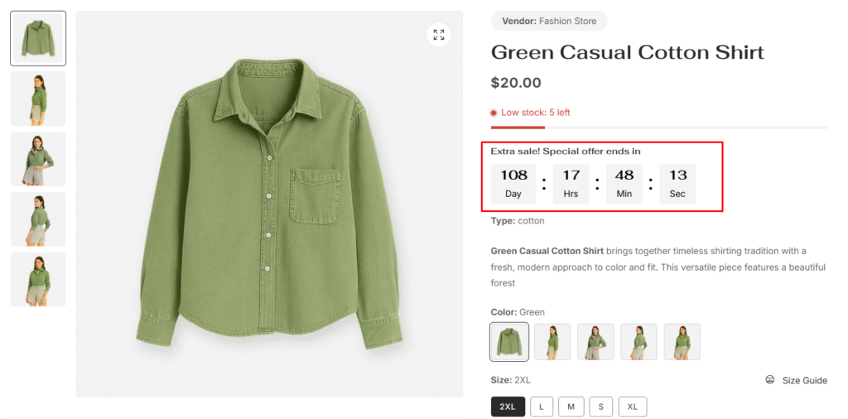Select the second color variant swatch
Screen dimensions: 848x419
[x=552, y=342]
